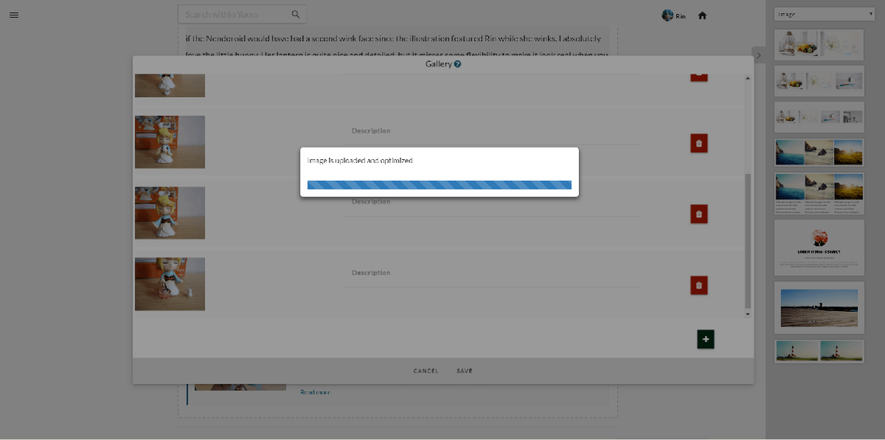The width and height of the screenshot is (885, 440).
Task: Choose the two lighthouse images template
Action: (x=819, y=351)
